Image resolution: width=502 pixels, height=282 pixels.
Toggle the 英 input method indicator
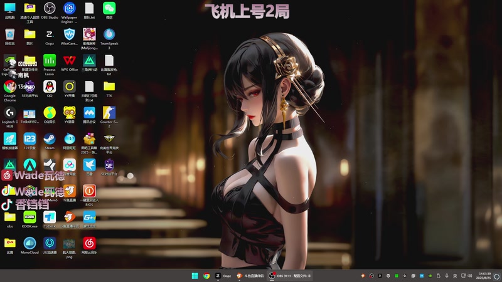[455, 276]
